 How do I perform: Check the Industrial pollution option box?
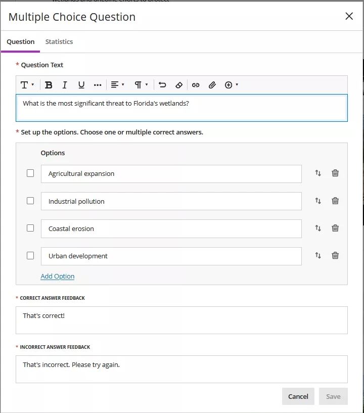click(x=30, y=201)
